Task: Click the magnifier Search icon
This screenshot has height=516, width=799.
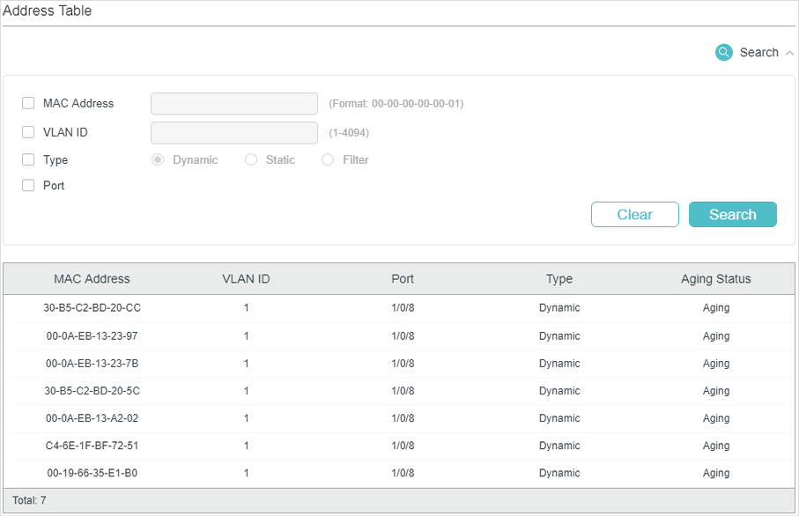Action: pos(724,53)
